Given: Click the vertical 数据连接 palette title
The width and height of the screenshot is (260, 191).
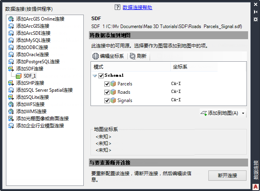Looking at the screenshot, I should coord(256,170).
